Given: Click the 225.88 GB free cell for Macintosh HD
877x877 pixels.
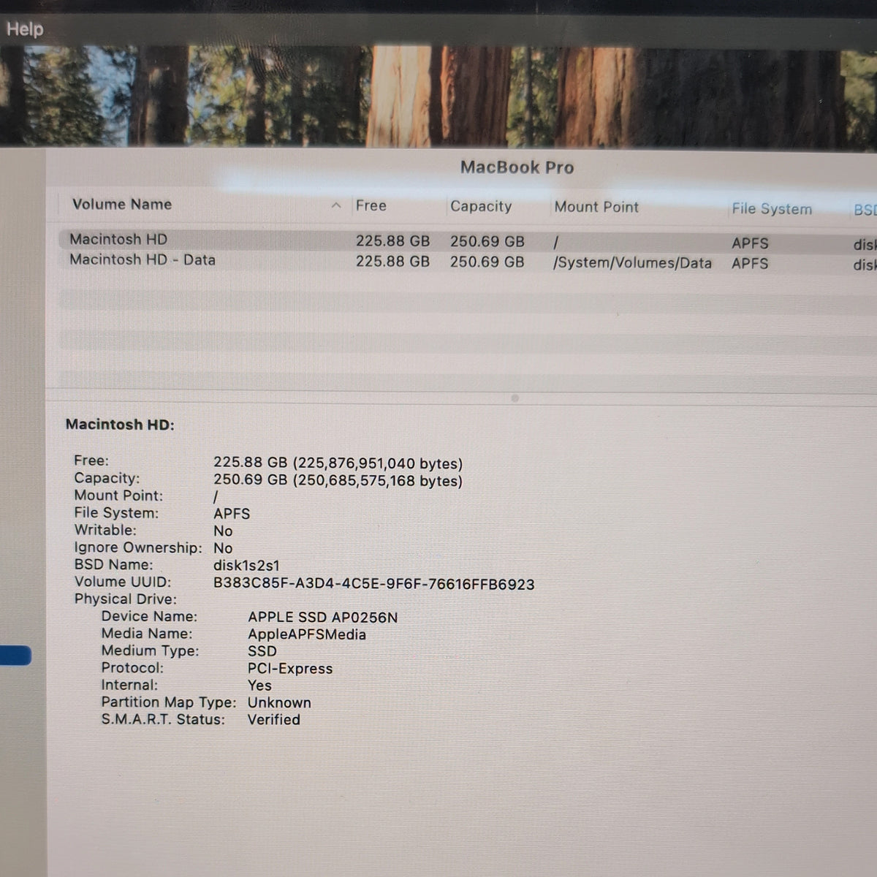Looking at the screenshot, I should 392,241.
